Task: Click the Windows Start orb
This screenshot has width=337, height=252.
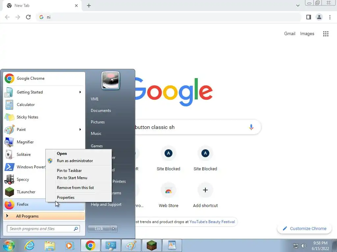Action: pos(9,245)
